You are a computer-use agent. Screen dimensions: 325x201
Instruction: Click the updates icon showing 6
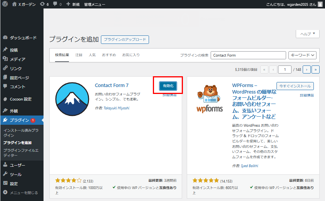click(x=42, y=4)
